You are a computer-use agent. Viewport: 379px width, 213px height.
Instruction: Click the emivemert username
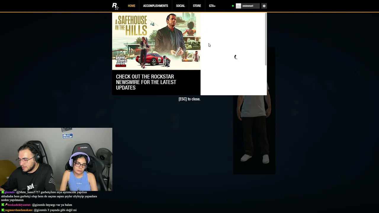[248, 6]
